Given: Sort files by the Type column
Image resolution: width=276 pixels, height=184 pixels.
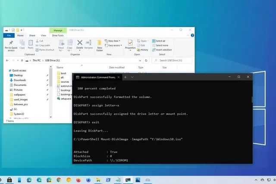Looking at the screenshot, I should point(141,67).
